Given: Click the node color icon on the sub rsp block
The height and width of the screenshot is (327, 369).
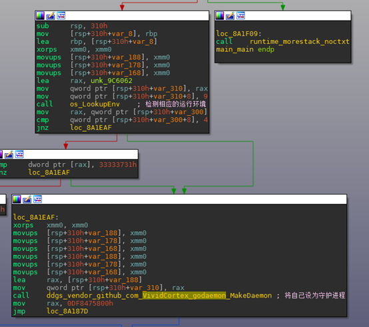Looking at the screenshot, I should (40, 16).
